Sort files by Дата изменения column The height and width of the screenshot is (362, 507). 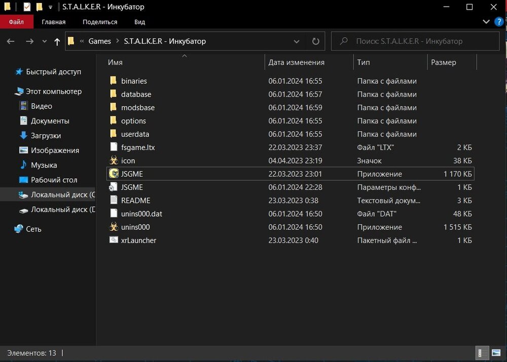point(297,62)
